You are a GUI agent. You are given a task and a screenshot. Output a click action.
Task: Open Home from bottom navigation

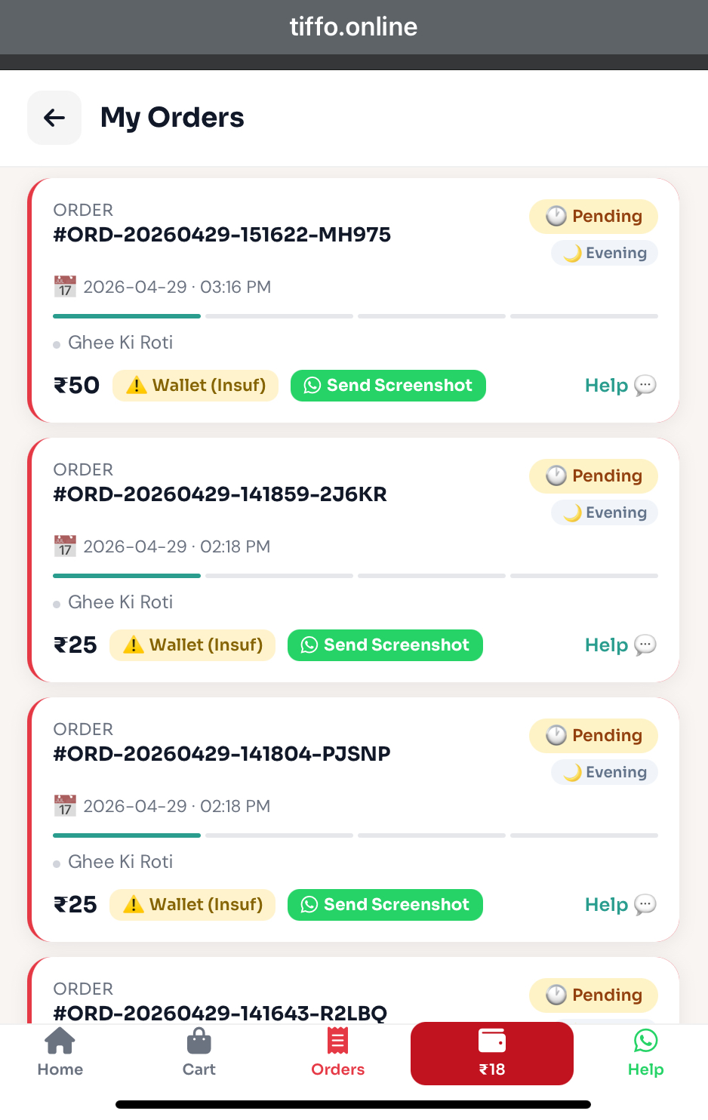point(60,1053)
